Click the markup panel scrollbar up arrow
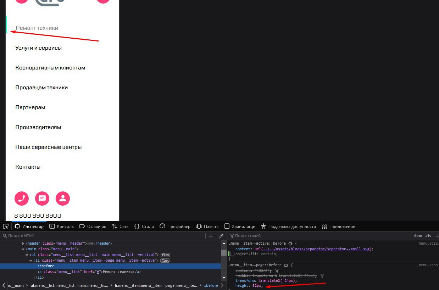 coord(224,244)
